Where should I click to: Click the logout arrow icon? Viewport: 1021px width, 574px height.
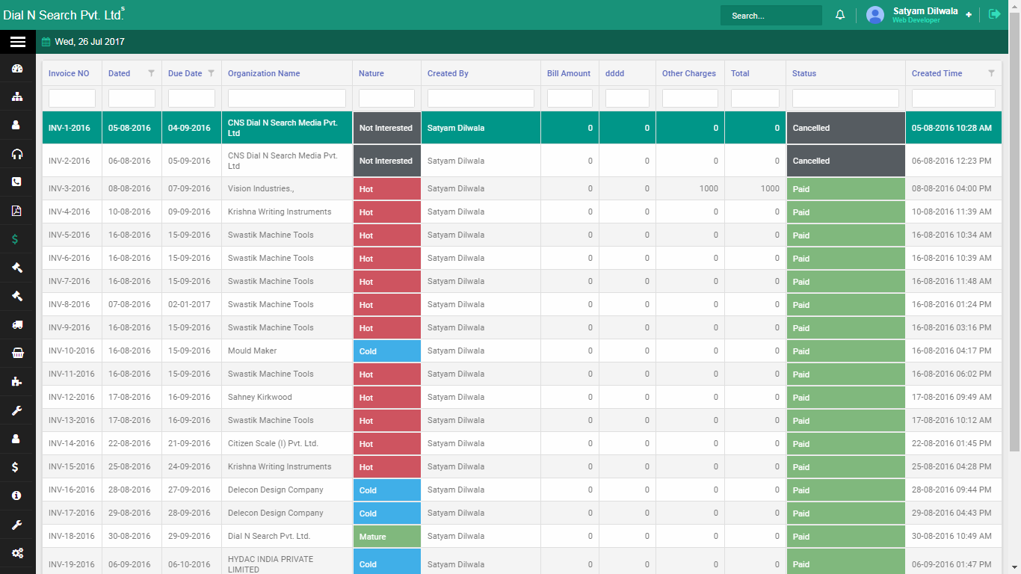point(994,14)
